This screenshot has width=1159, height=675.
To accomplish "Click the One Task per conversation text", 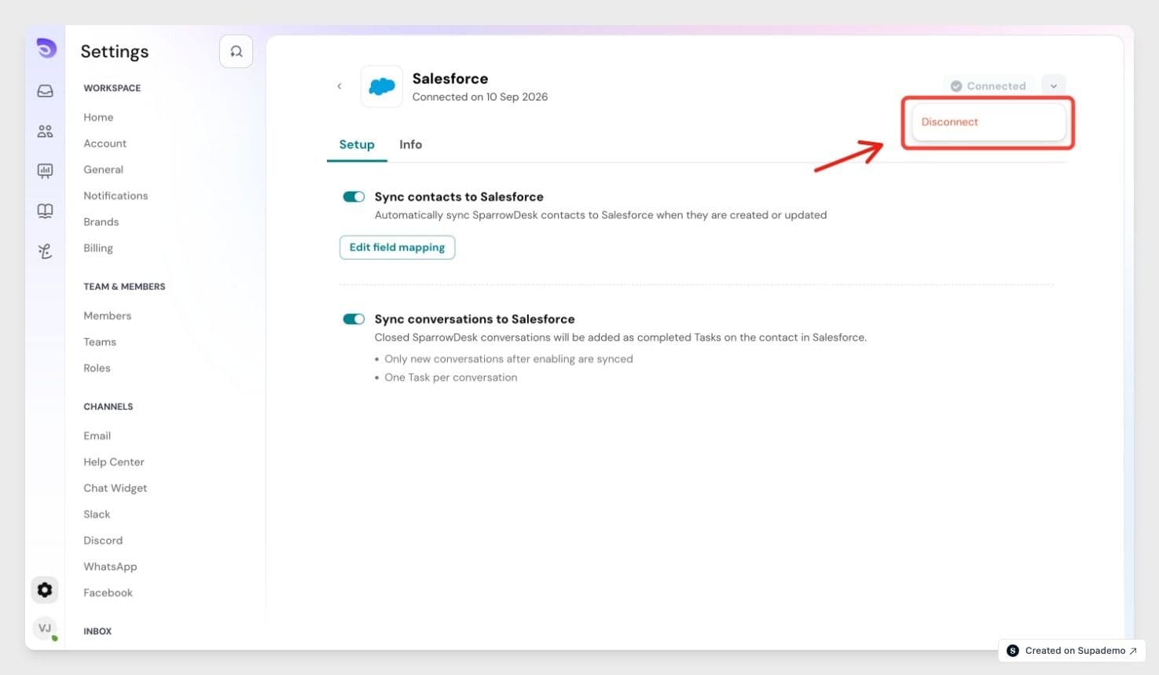I will [451, 378].
